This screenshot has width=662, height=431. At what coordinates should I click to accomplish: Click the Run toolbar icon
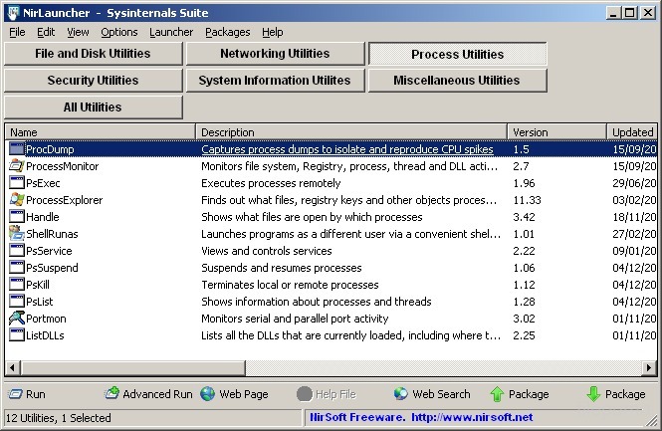(16, 394)
